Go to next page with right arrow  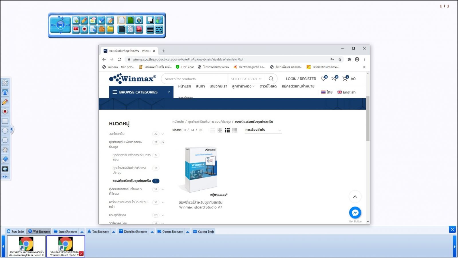[x=68, y=25]
